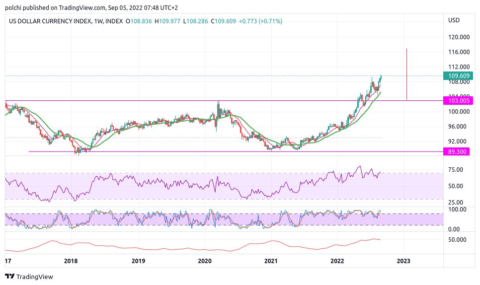Select the magenta 89.300 price label
Viewport: 480px width, 285px height.
point(457,151)
